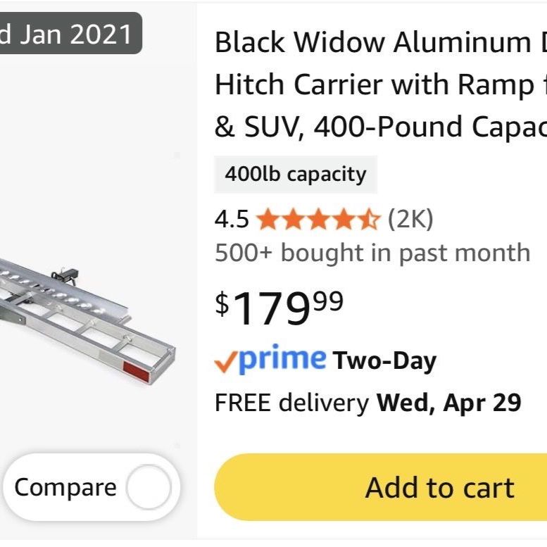Image resolution: width=547 pixels, height=547 pixels.
Task: Click the half-filled fifth star
Action: (x=370, y=220)
